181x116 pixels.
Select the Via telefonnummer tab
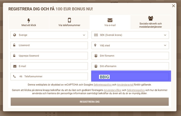(x=69, y=22)
